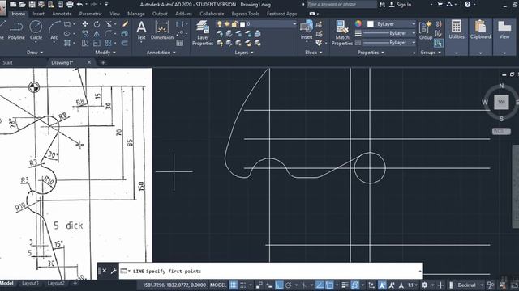Open the Parametric ribbon tab
The image size is (519, 291).
click(x=90, y=14)
